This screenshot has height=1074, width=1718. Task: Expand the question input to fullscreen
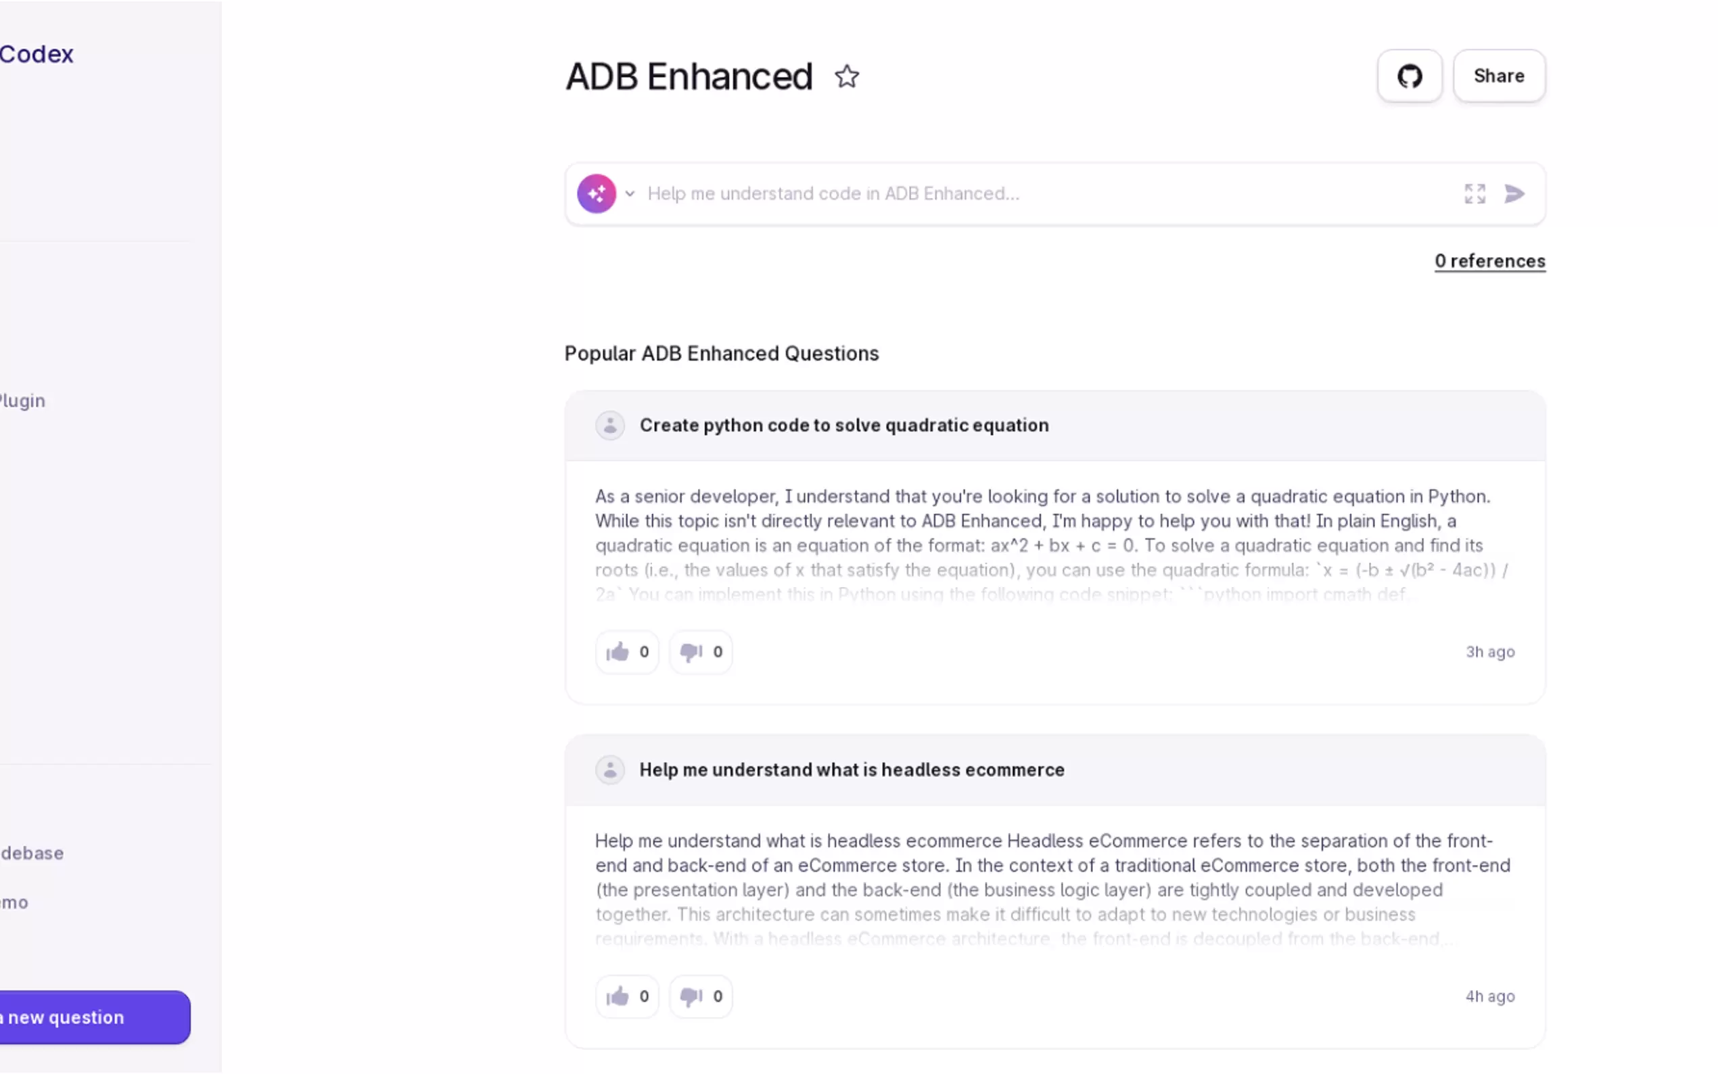tap(1475, 193)
